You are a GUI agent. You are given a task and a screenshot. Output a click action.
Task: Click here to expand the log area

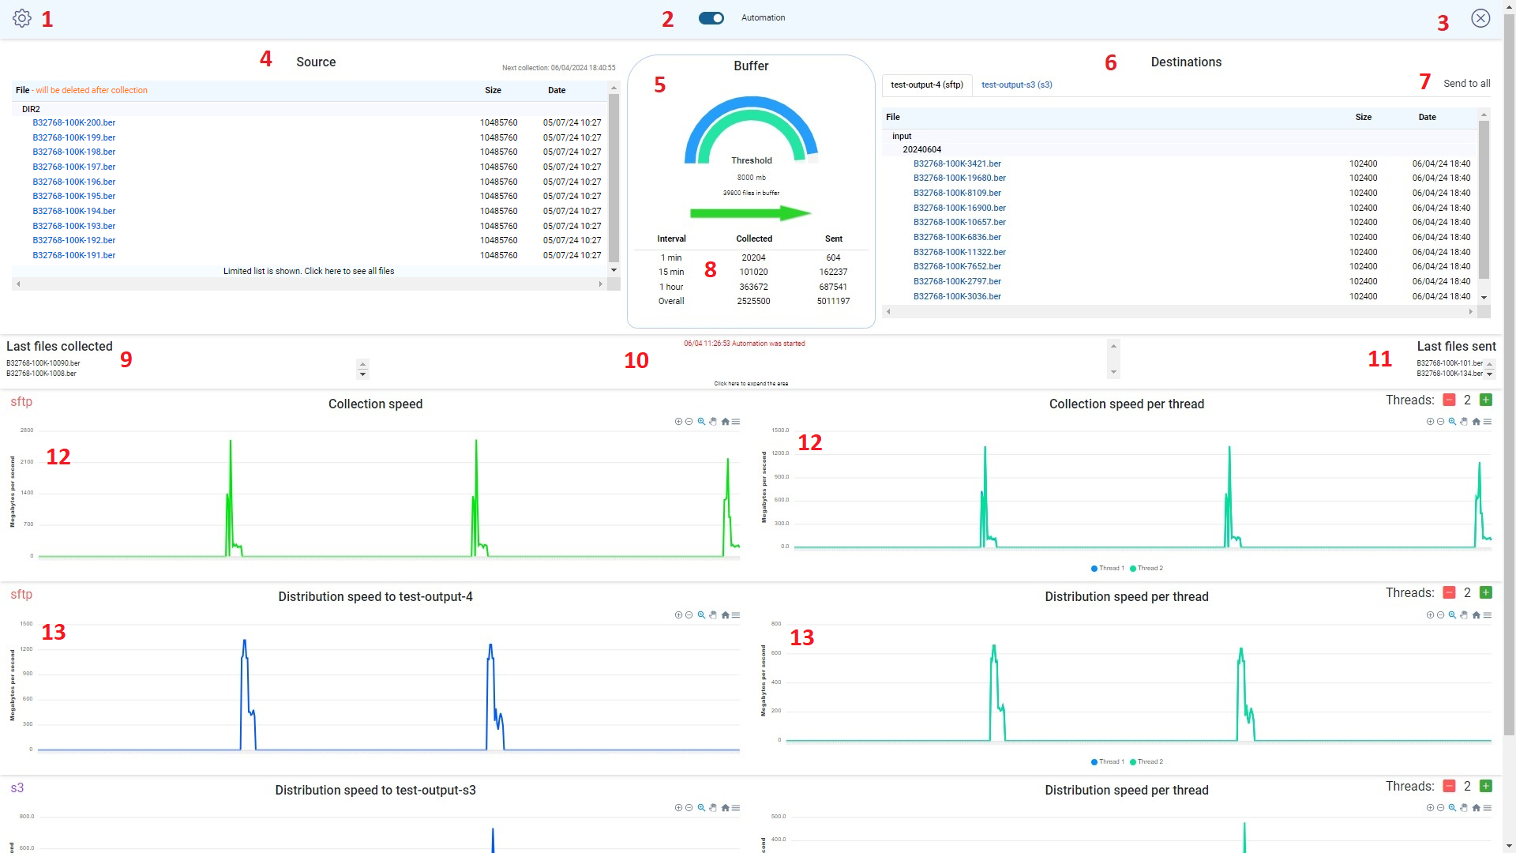(x=751, y=384)
